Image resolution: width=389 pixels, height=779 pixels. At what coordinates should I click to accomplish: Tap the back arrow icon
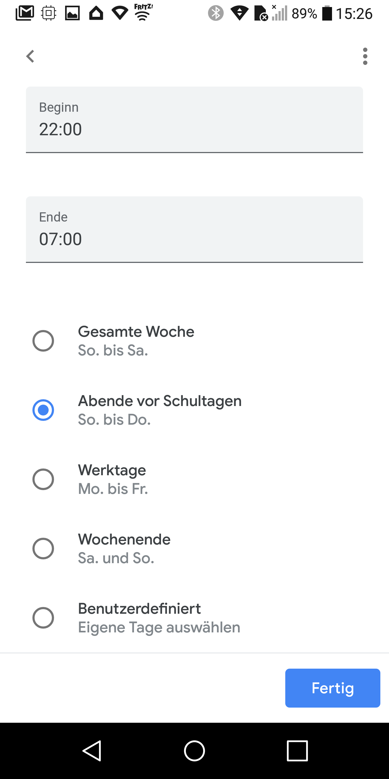pos(30,56)
